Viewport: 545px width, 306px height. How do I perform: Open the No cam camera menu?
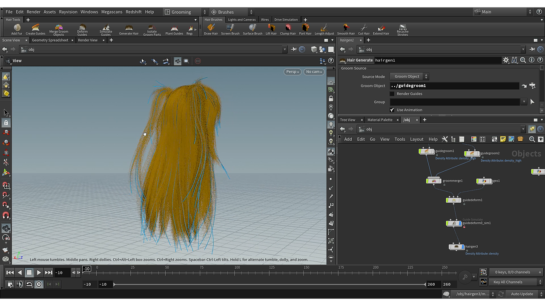314,72
